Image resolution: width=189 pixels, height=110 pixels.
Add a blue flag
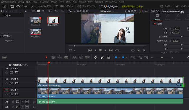(116, 58)
